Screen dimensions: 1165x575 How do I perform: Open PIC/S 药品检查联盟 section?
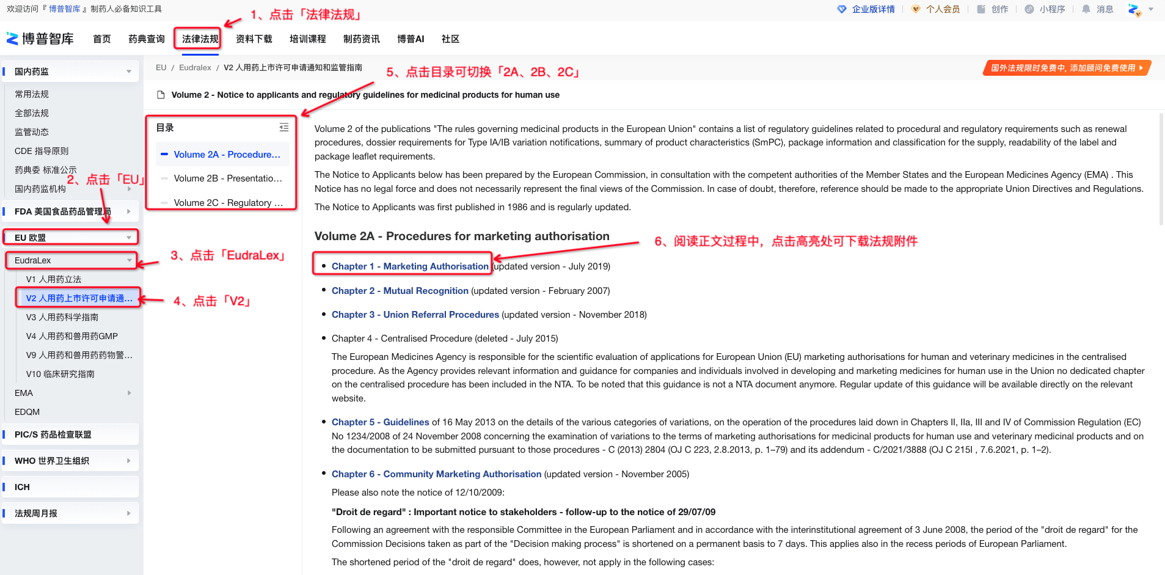70,434
